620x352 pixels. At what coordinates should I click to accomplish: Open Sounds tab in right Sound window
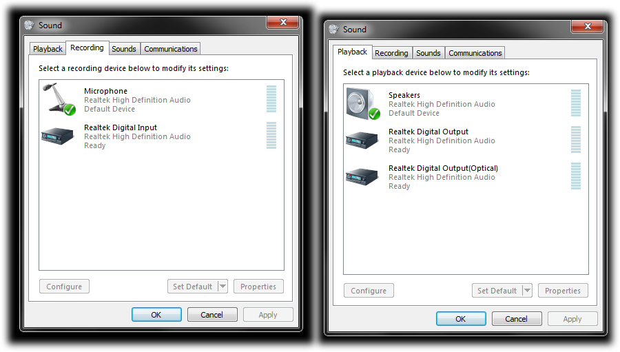428,53
